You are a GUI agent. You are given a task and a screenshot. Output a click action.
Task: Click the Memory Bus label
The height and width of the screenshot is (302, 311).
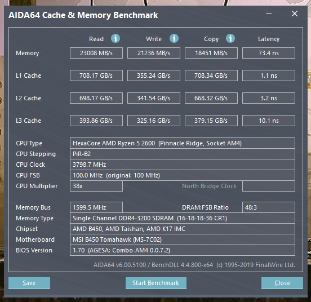[33, 207]
